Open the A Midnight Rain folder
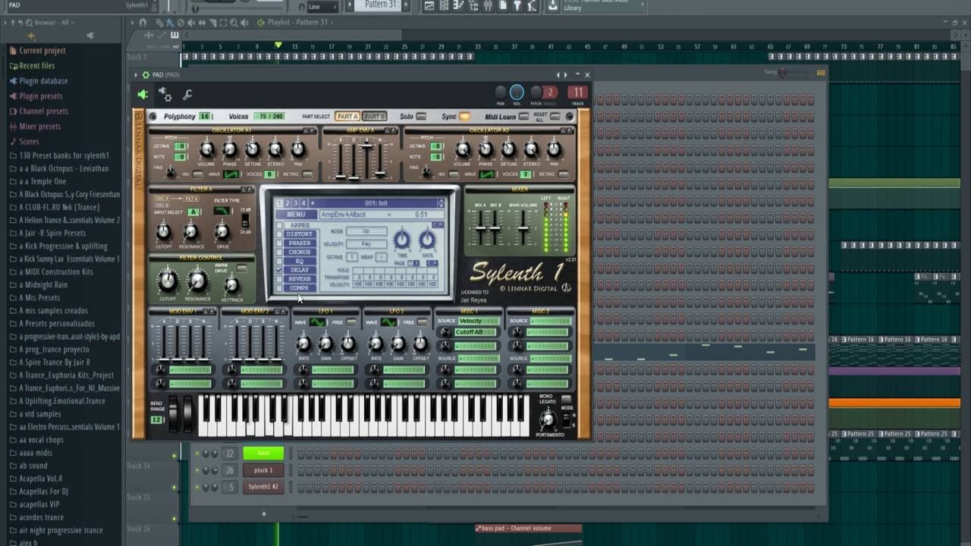 point(42,284)
